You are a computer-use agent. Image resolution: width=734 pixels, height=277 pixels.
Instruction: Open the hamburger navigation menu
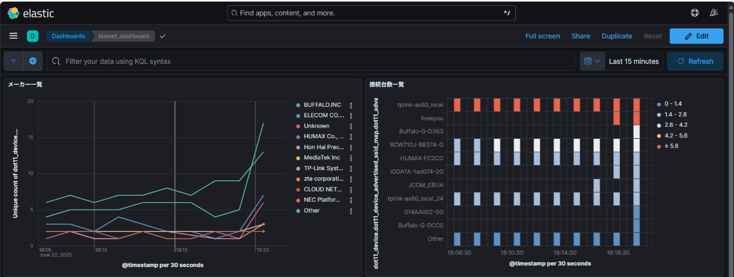coord(14,36)
